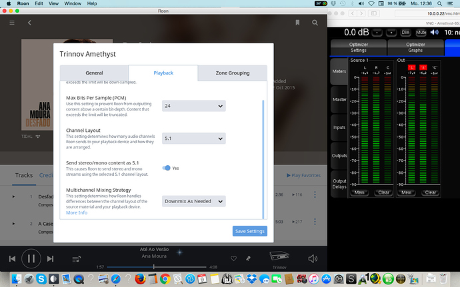Select the Playback tab
Image resolution: width=460 pixels, height=287 pixels.
163,73
